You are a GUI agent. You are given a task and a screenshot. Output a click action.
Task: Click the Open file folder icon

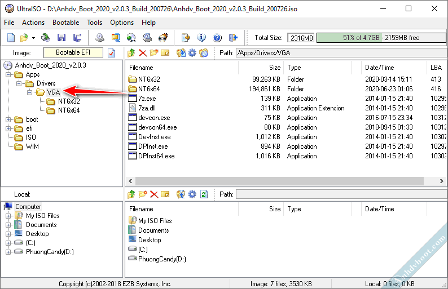coord(24,38)
